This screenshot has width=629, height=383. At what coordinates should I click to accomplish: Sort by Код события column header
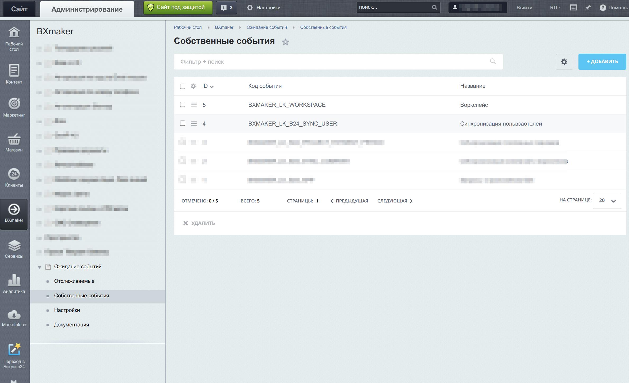265,86
